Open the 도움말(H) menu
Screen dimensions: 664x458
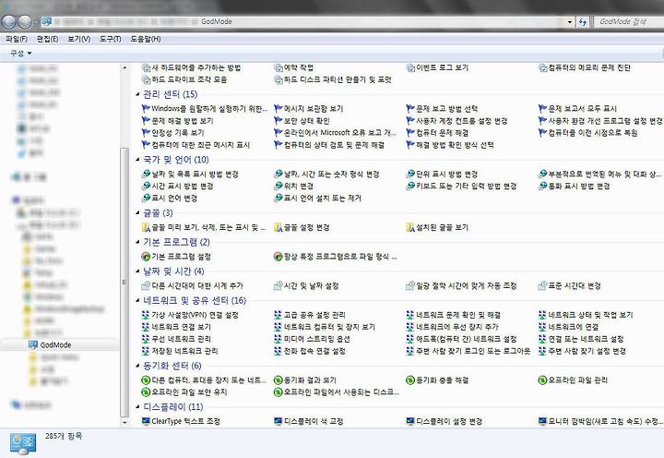pos(146,39)
